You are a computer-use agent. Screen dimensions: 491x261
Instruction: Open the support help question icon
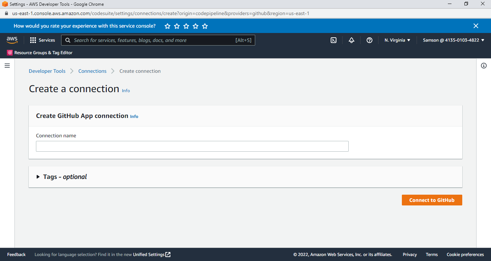coord(370,40)
